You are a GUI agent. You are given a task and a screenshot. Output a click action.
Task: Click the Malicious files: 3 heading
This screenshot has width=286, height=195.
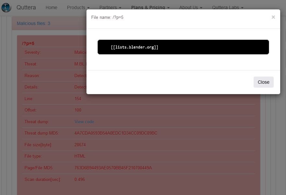[33, 23]
